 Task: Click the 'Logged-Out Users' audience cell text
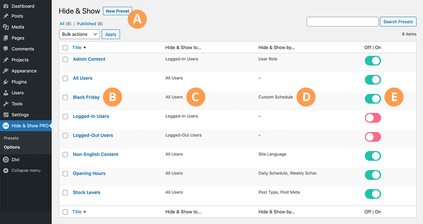tap(184, 135)
